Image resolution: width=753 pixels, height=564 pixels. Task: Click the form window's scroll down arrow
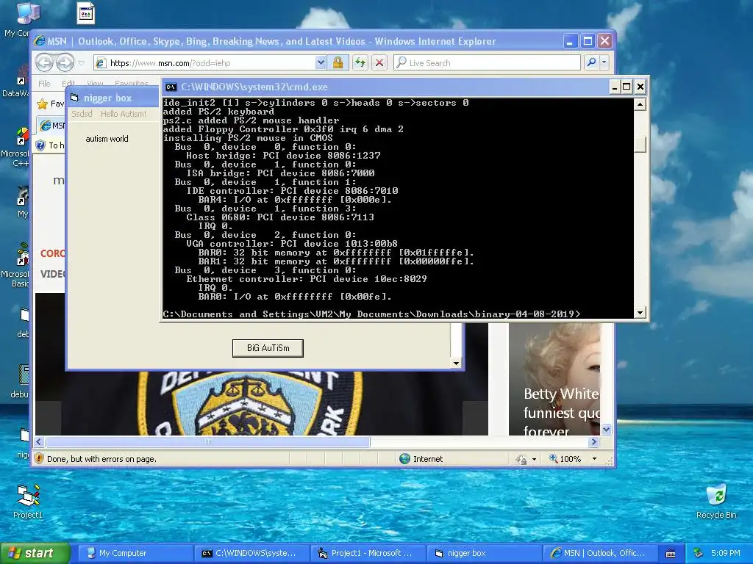pyautogui.click(x=456, y=363)
